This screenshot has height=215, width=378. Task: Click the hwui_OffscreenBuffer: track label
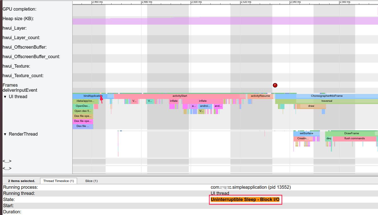pos(25,47)
